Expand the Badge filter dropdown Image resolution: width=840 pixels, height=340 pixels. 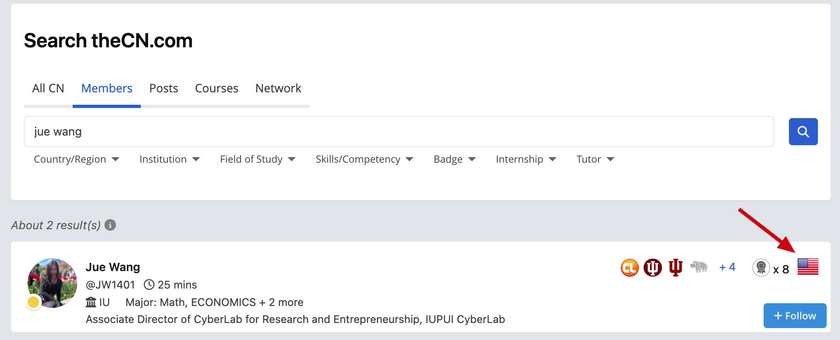click(x=455, y=159)
